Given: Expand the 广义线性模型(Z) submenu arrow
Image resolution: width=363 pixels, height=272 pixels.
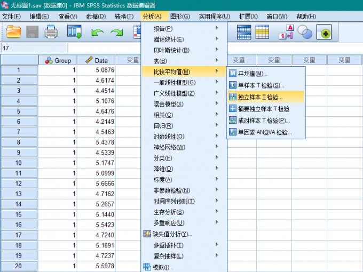Looking at the screenshot, I should click(x=217, y=93).
